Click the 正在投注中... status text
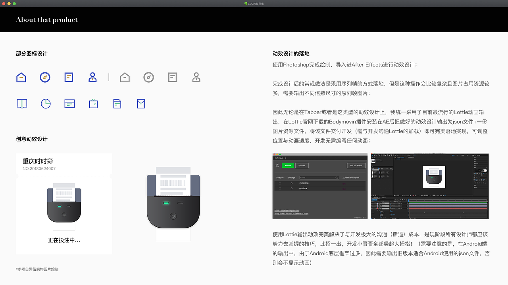508x285 pixels. click(64, 240)
